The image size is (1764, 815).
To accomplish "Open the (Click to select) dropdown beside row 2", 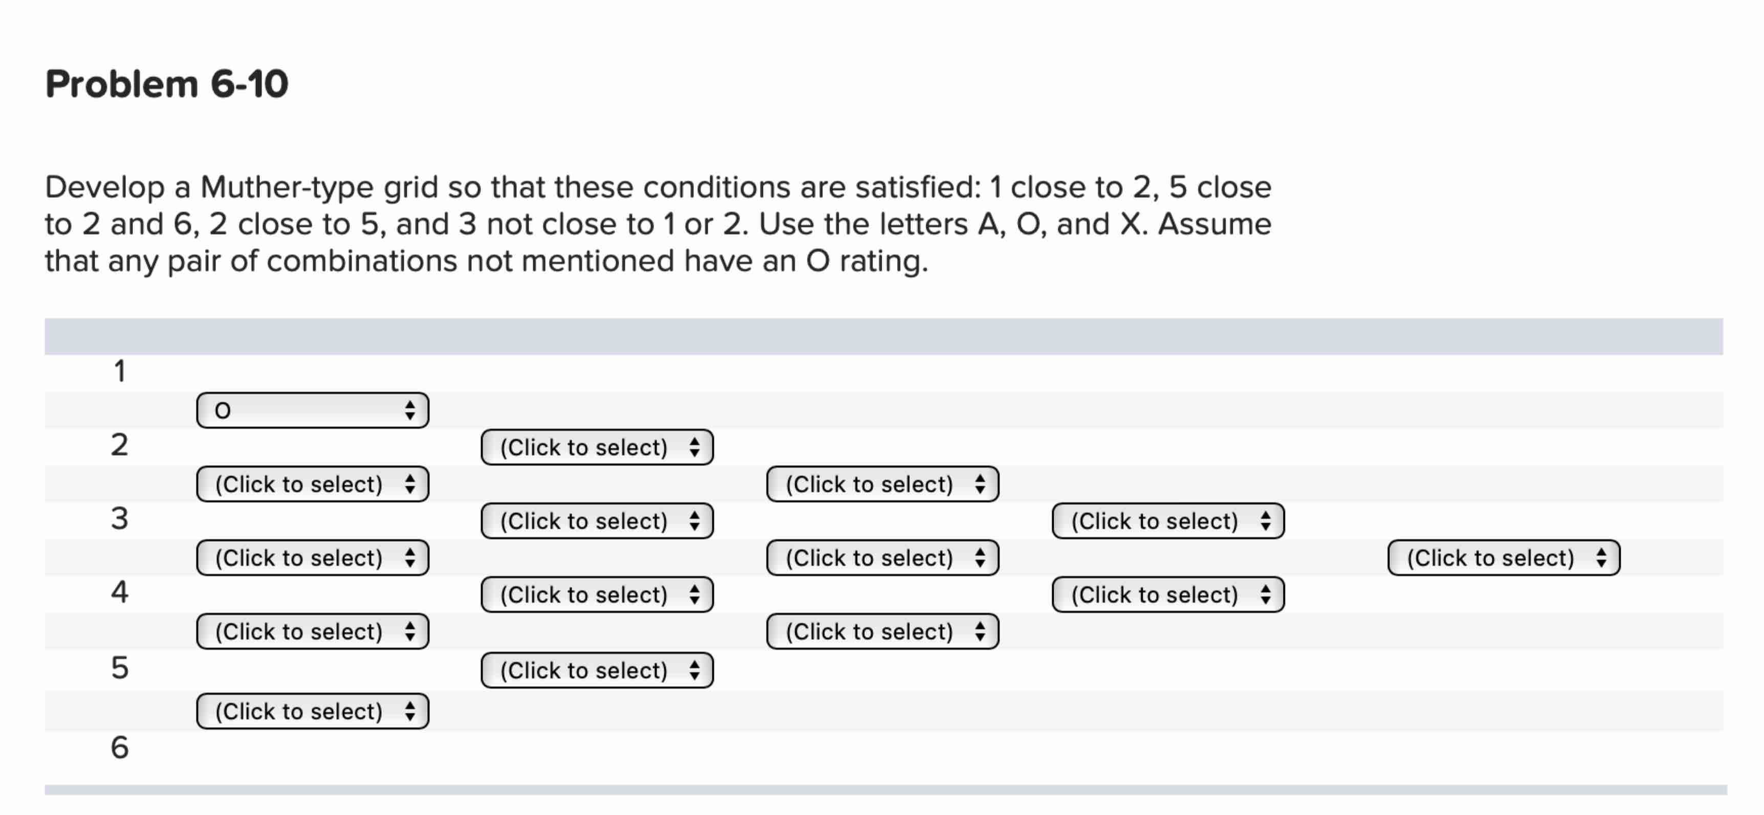I will pyautogui.click(x=596, y=447).
